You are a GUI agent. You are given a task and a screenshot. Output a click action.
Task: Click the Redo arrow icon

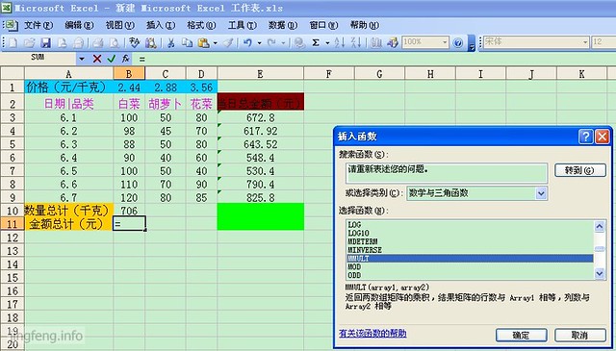point(271,42)
